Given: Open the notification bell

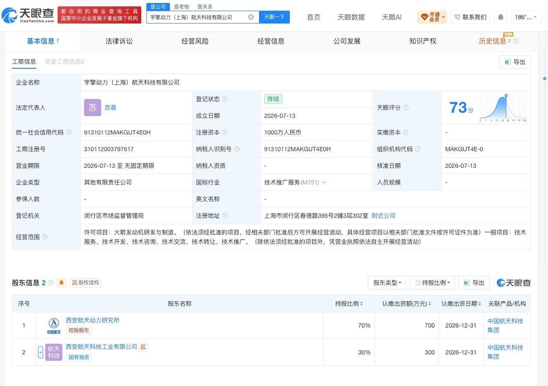Looking at the screenshot, I should click(500, 17).
